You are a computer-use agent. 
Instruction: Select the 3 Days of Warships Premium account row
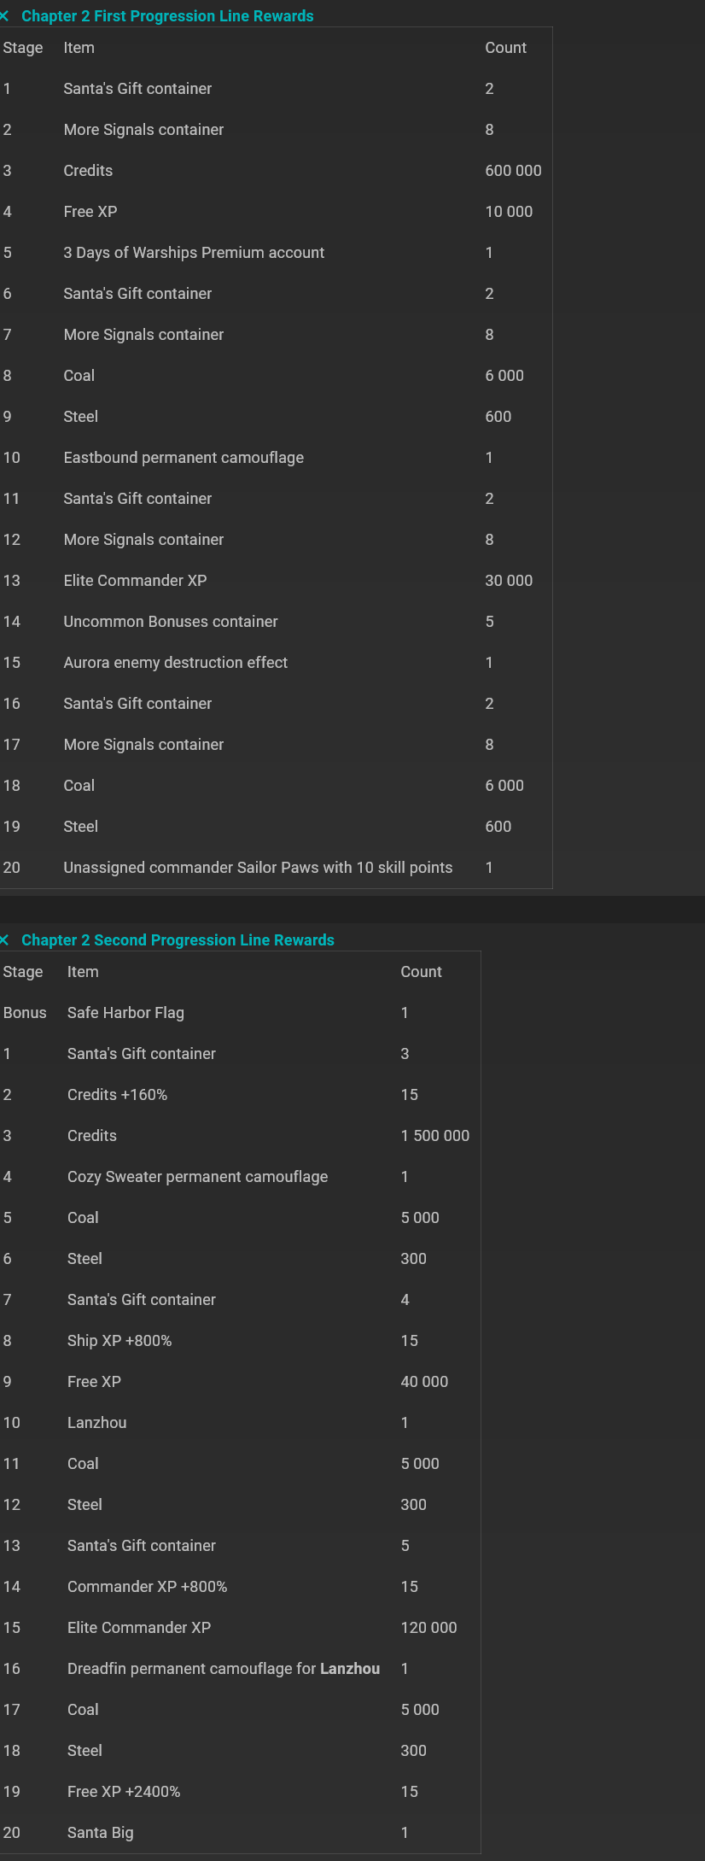194,252
